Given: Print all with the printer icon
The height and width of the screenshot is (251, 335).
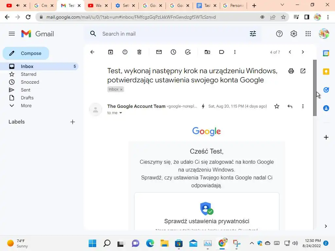Looking at the screenshot, I should click(291, 71).
